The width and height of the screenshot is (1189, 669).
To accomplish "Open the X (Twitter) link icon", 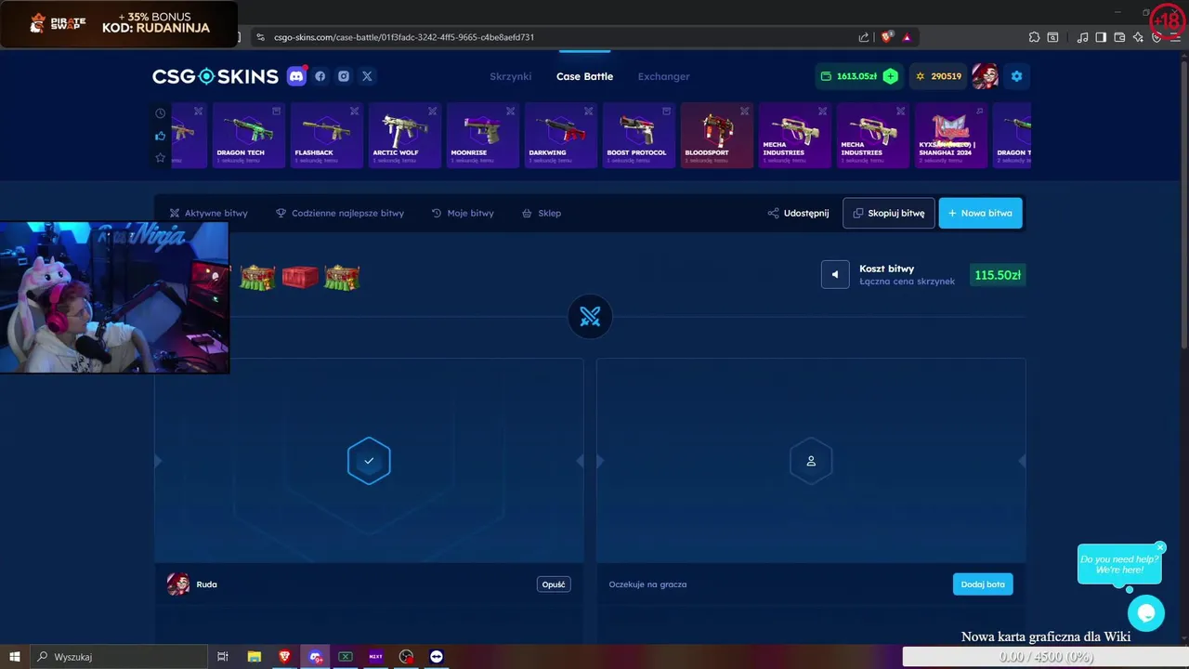I will click(x=367, y=76).
